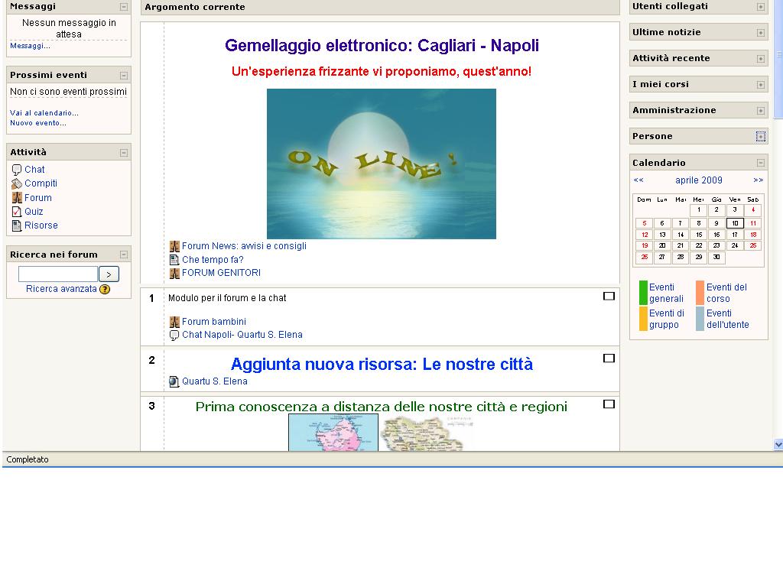Click 'Completato' in the status bar
The width and height of the screenshot is (783, 587).
tap(28, 459)
